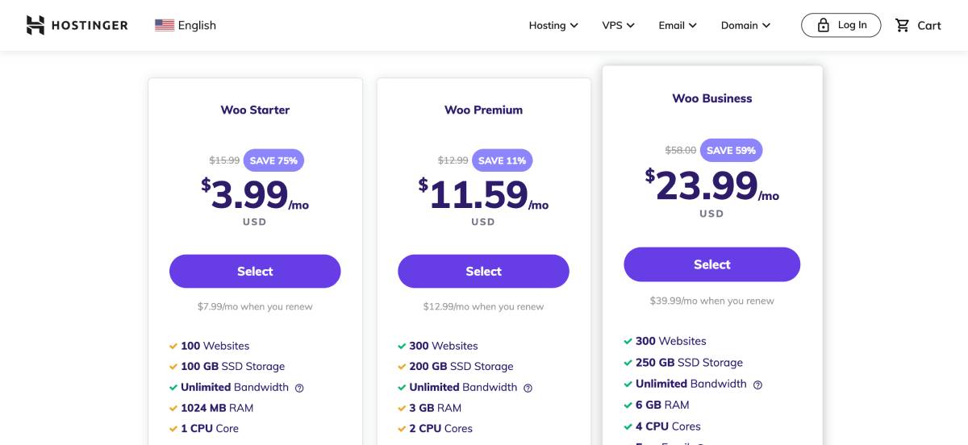Image resolution: width=968 pixels, height=445 pixels.
Task: Click the SAVE 75% badge
Action: point(273,160)
